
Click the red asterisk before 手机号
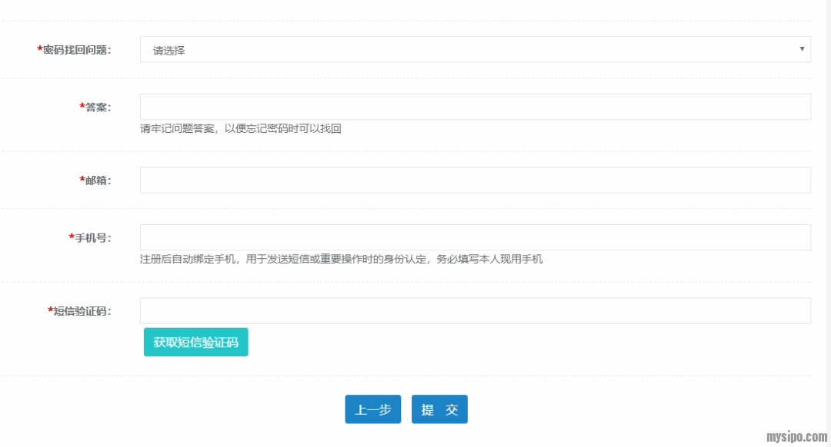(x=71, y=237)
